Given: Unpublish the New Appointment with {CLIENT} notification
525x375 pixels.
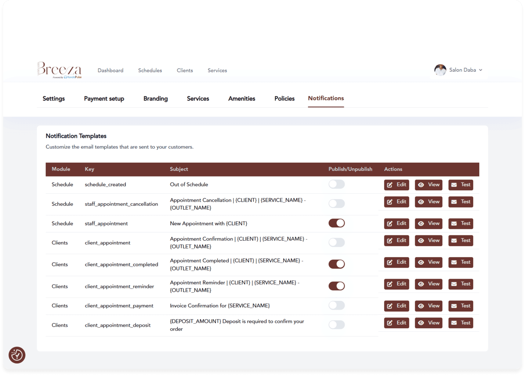Looking at the screenshot, I should click(337, 223).
